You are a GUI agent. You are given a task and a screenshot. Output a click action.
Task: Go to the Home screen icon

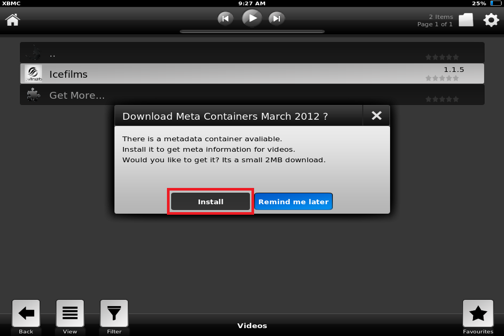13,20
